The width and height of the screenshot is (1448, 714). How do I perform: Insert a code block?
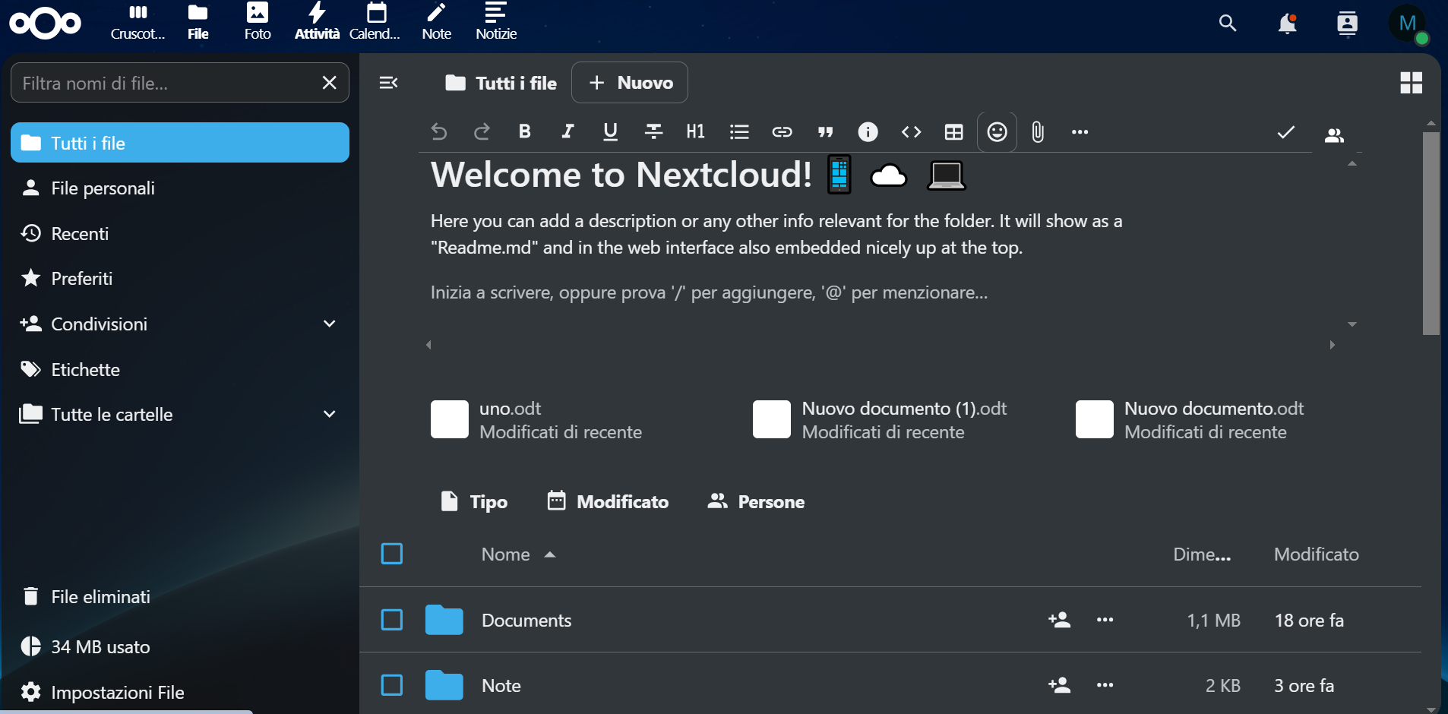(911, 132)
